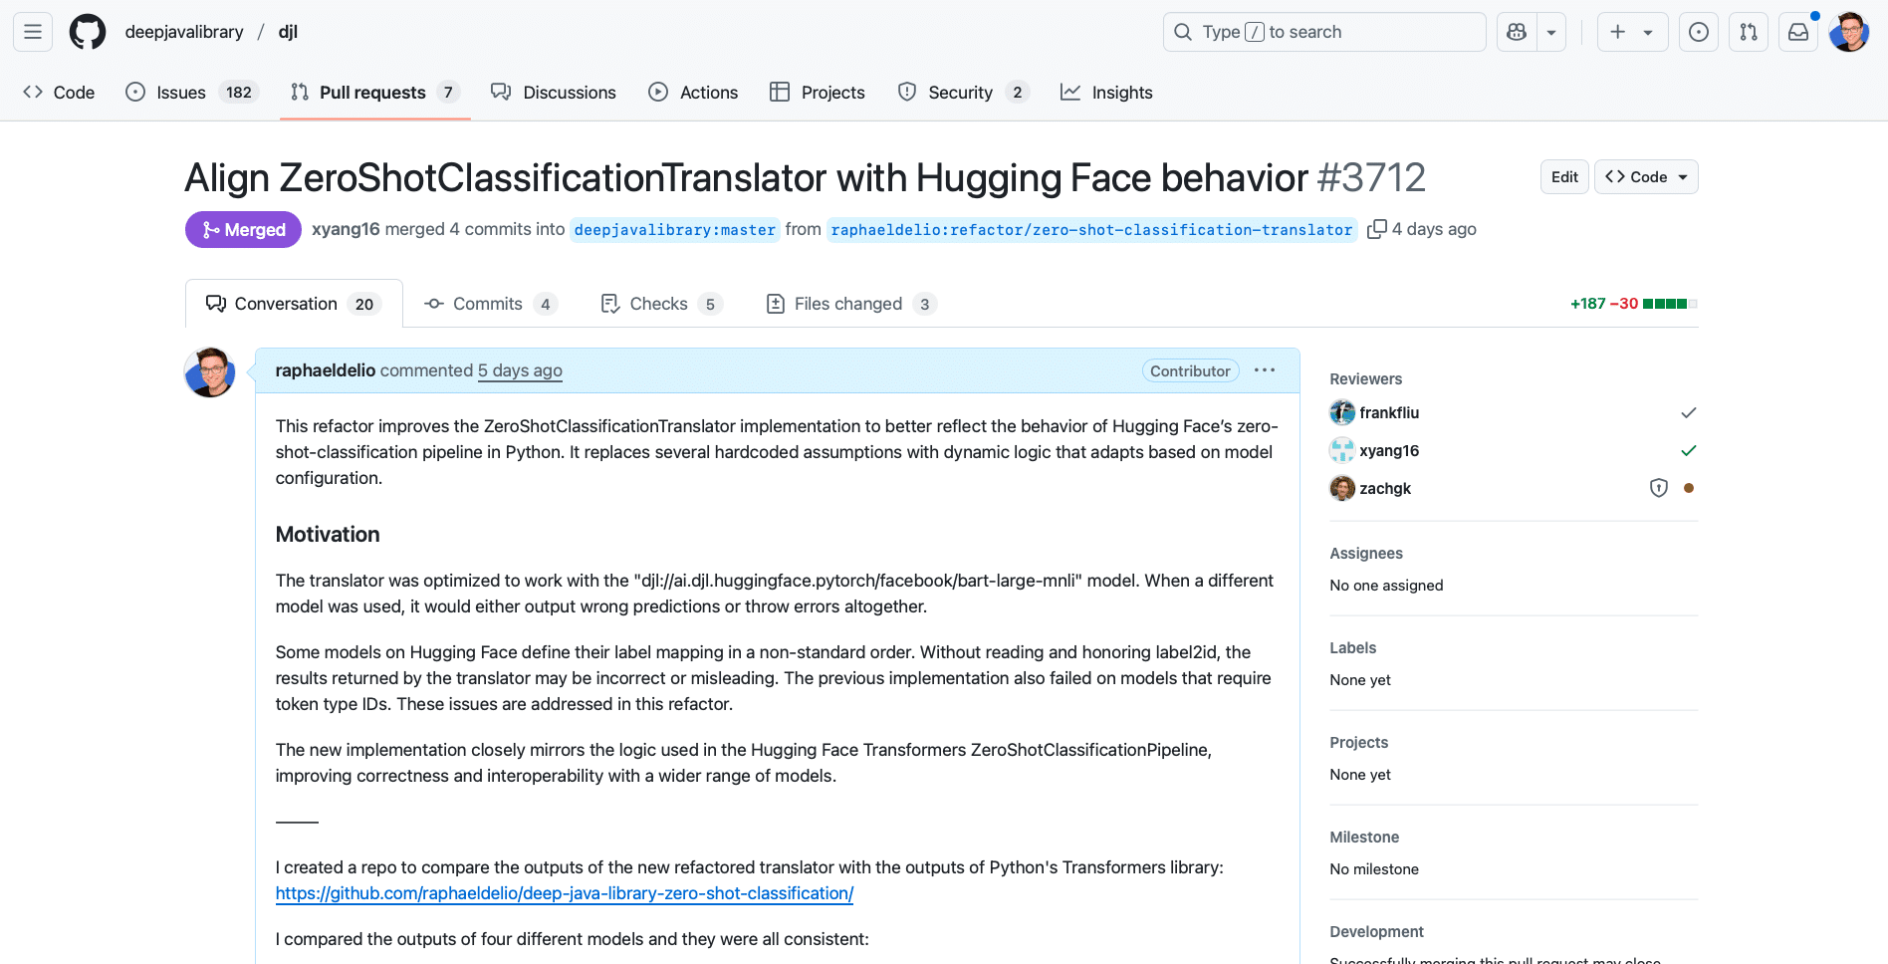Screen dimensions: 1888x964
Task: Switch to the Commits tab
Action: click(487, 304)
